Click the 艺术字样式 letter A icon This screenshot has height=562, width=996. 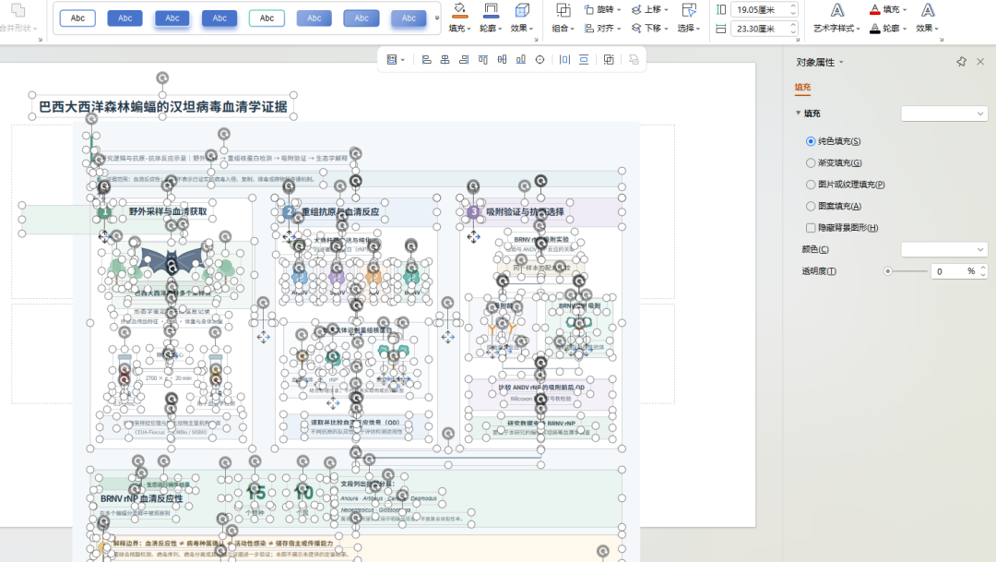pos(837,10)
